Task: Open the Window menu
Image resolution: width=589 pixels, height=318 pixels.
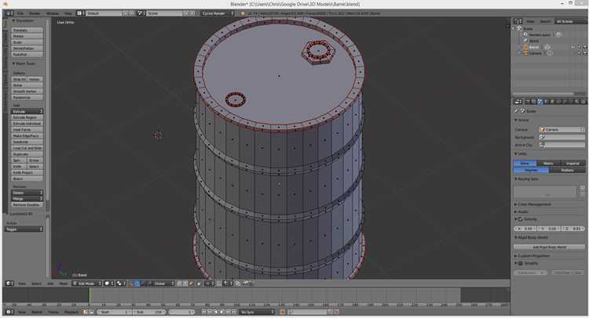Action: click(x=52, y=13)
